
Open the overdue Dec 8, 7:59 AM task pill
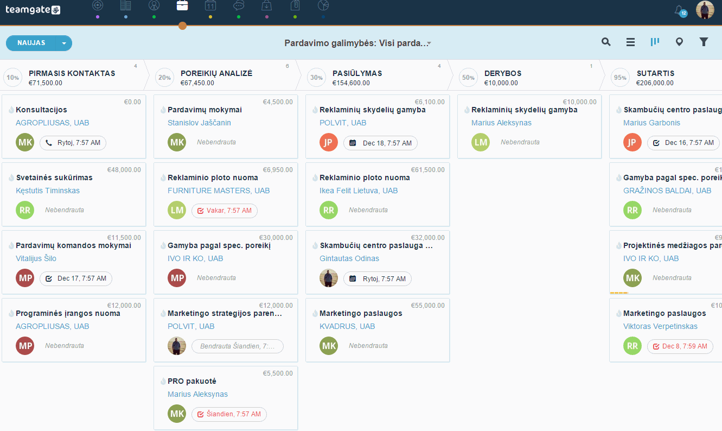coord(680,346)
